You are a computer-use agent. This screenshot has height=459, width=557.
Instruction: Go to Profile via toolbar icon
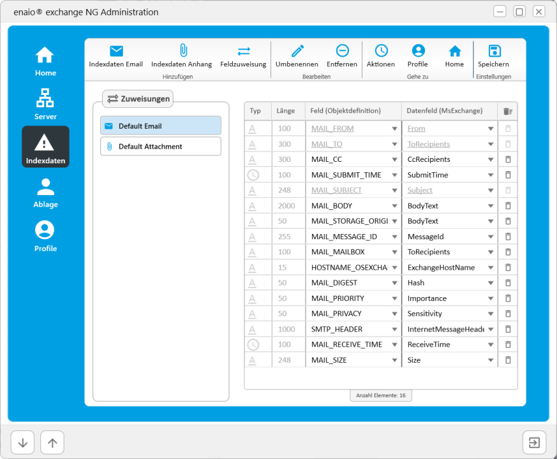tap(418, 51)
